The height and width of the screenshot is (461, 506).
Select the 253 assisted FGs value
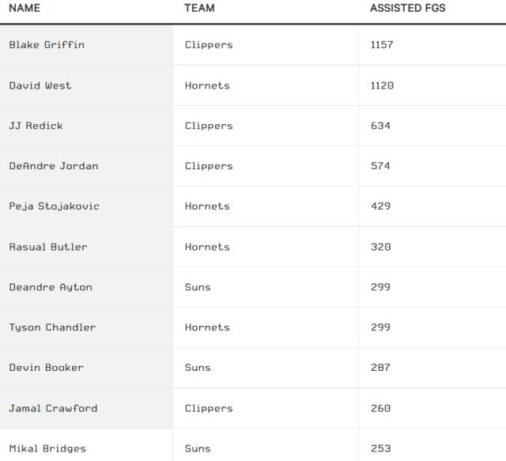(x=380, y=448)
